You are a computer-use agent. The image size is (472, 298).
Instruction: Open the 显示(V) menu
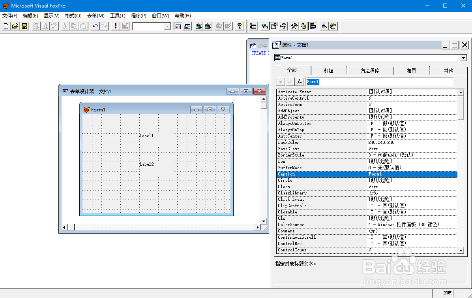pos(51,16)
